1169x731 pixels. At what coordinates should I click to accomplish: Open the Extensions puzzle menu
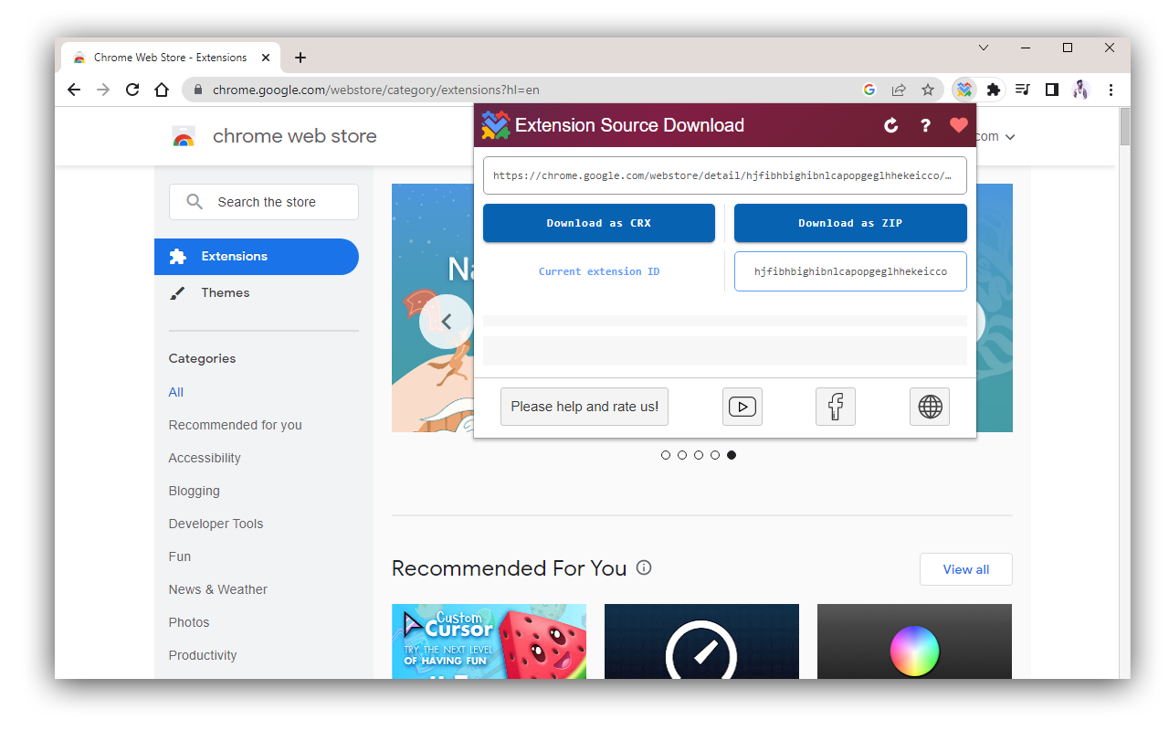pyautogui.click(x=994, y=90)
